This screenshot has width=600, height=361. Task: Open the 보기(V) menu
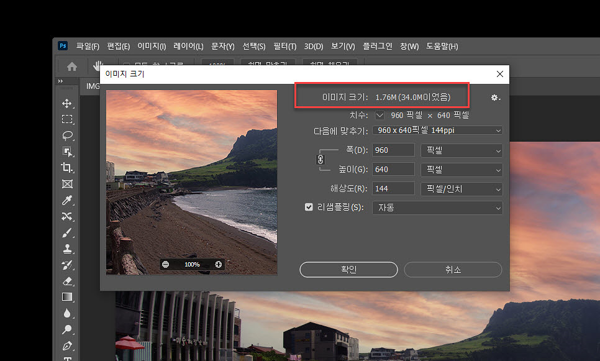[x=343, y=47]
